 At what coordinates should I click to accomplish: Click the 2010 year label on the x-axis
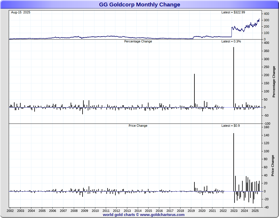(x=95, y=211)
